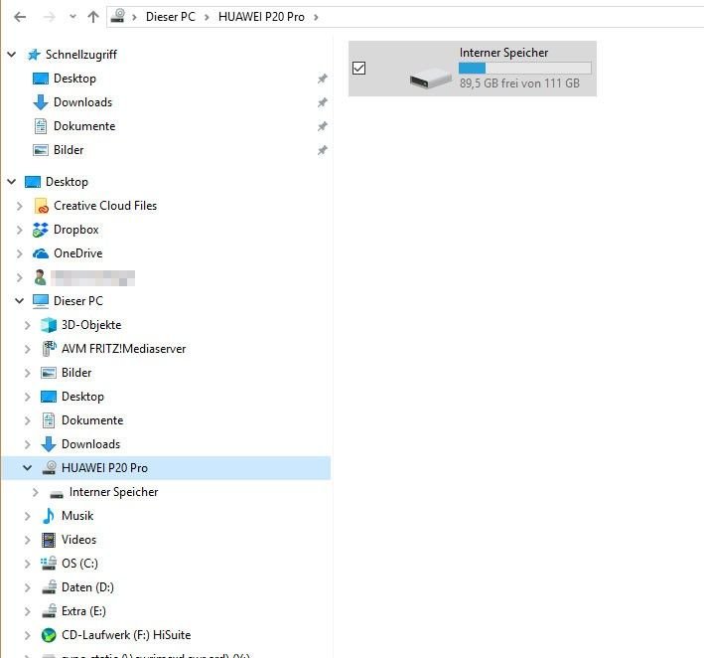Viewport: 704px width, 658px height.
Task: Expand the Dropbox tree node
Action: 19,230
